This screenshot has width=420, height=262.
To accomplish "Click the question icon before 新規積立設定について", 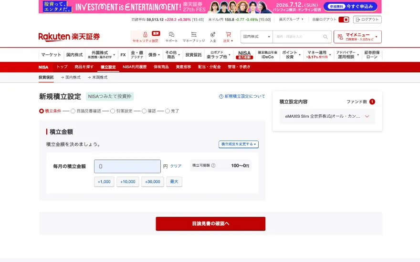I will 221,97.
